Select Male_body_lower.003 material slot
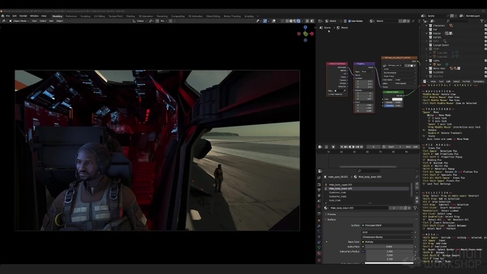The width and height of the screenshot is (487, 274). tap(367, 189)
